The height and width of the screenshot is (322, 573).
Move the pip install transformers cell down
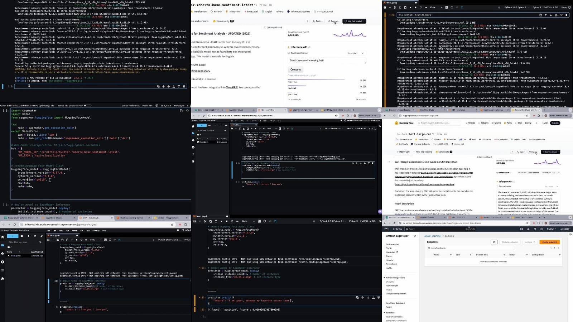(x=551, y=15)
